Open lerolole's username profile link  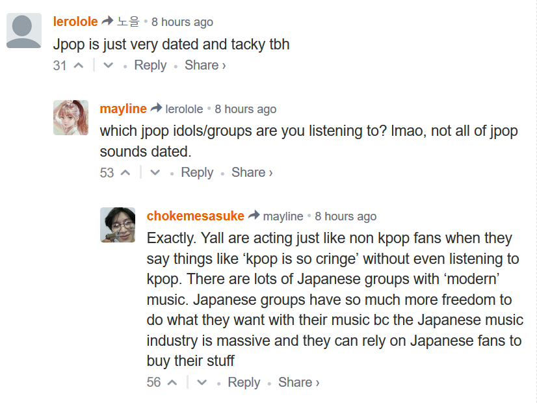[75, 21]
